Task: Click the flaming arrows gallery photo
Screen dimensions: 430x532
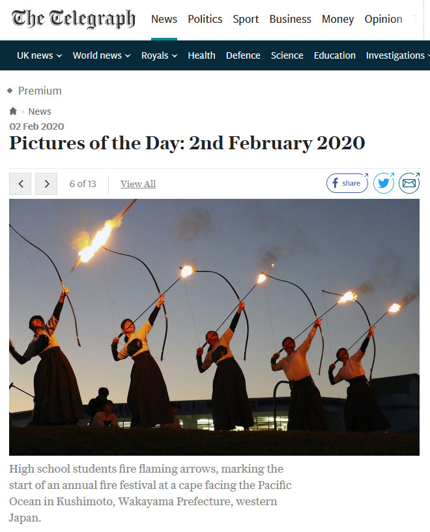Action: tap(214, 327)
